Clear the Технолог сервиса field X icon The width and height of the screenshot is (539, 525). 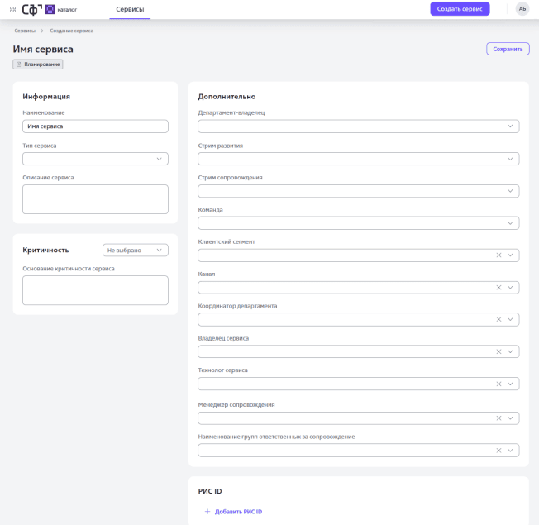pyautogui.click(x=498, y=384)
